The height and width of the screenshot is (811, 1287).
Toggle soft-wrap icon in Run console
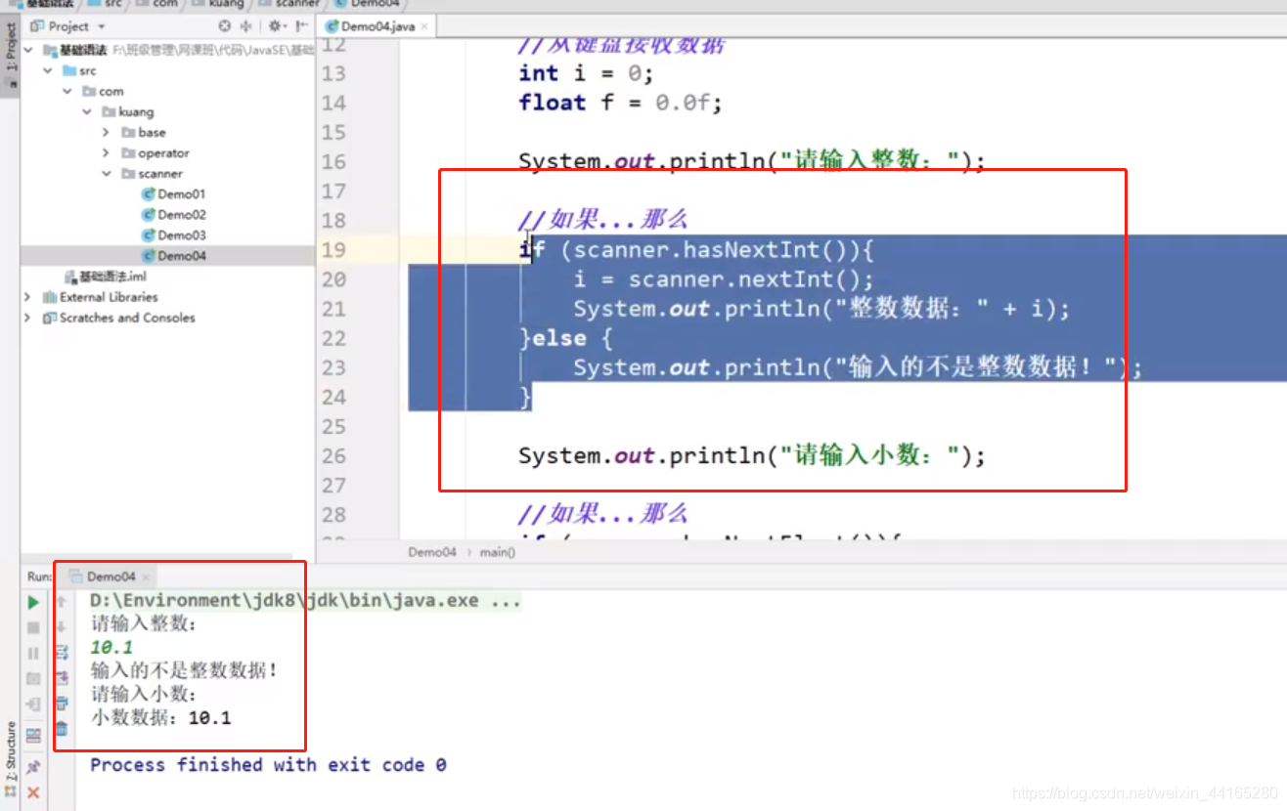coord(61,653)
